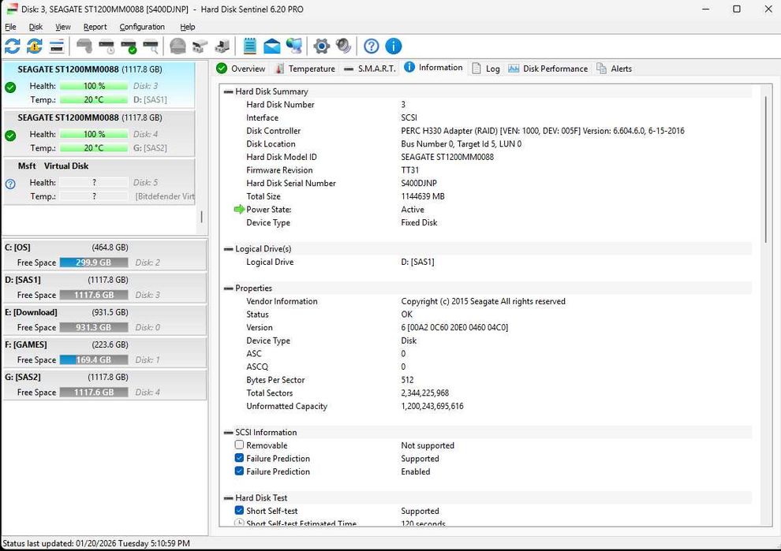The image size is (781, 551).
Task: Click the blue notepad report toolbar icon
Action: (249, 47)
